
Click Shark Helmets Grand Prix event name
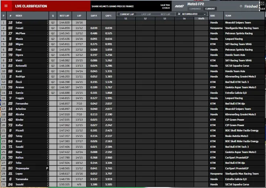pyautogui.click(x=113, y=6)
